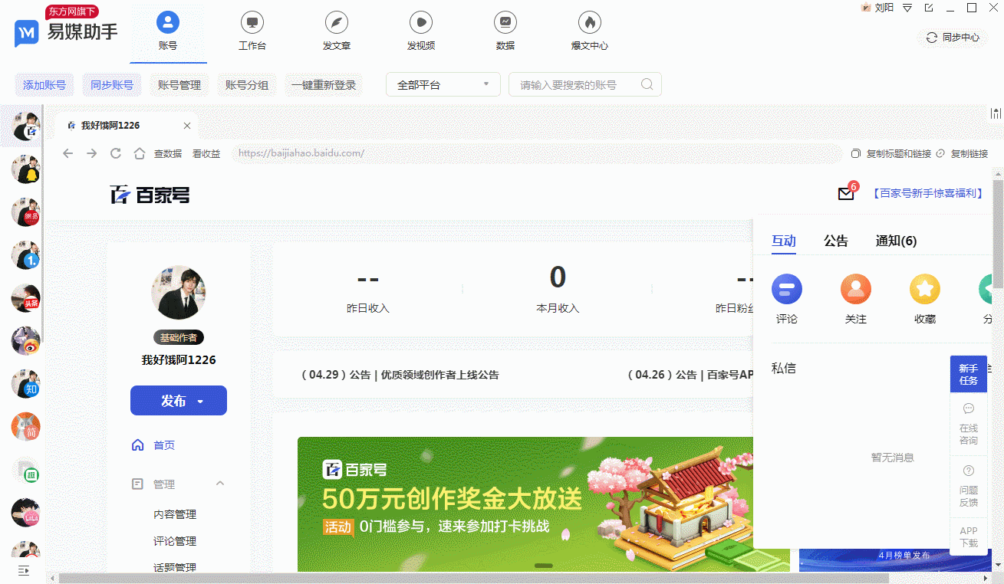This screenshot has height=584, width=1004.
Task: Select the 简书 account avatar
Action: tap(25, 427)
